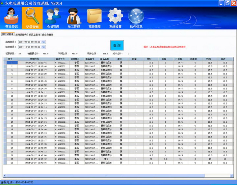Open 员工管理 staff management icon
The width and height of the screenshot is (237, 185).
tap(74, 17)
